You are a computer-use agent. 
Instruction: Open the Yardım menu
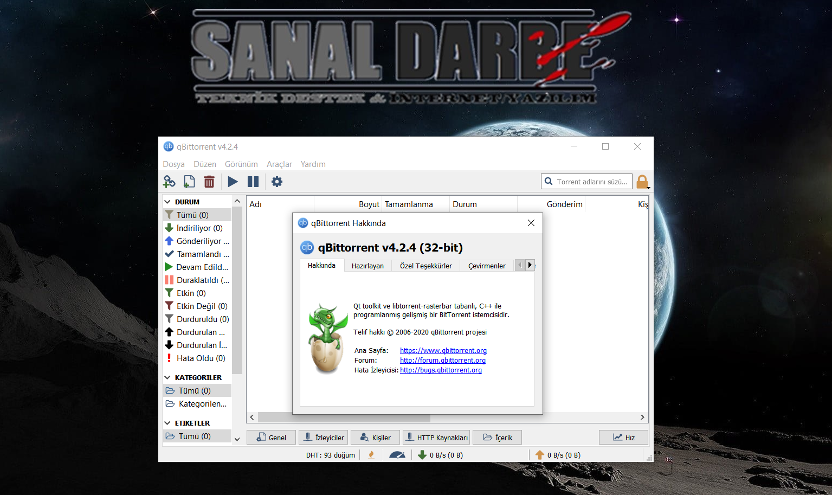[313, 164]
